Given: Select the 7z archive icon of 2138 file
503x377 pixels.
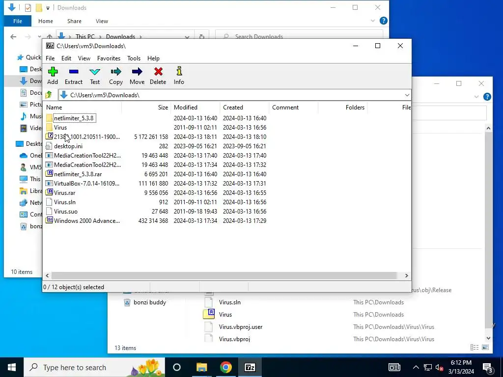Looking at the screenshot, I should 49,136.
